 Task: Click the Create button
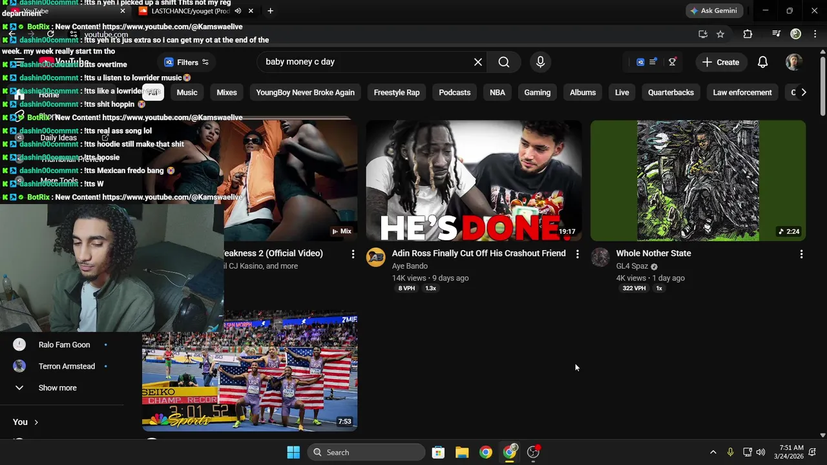click(720, 62)
